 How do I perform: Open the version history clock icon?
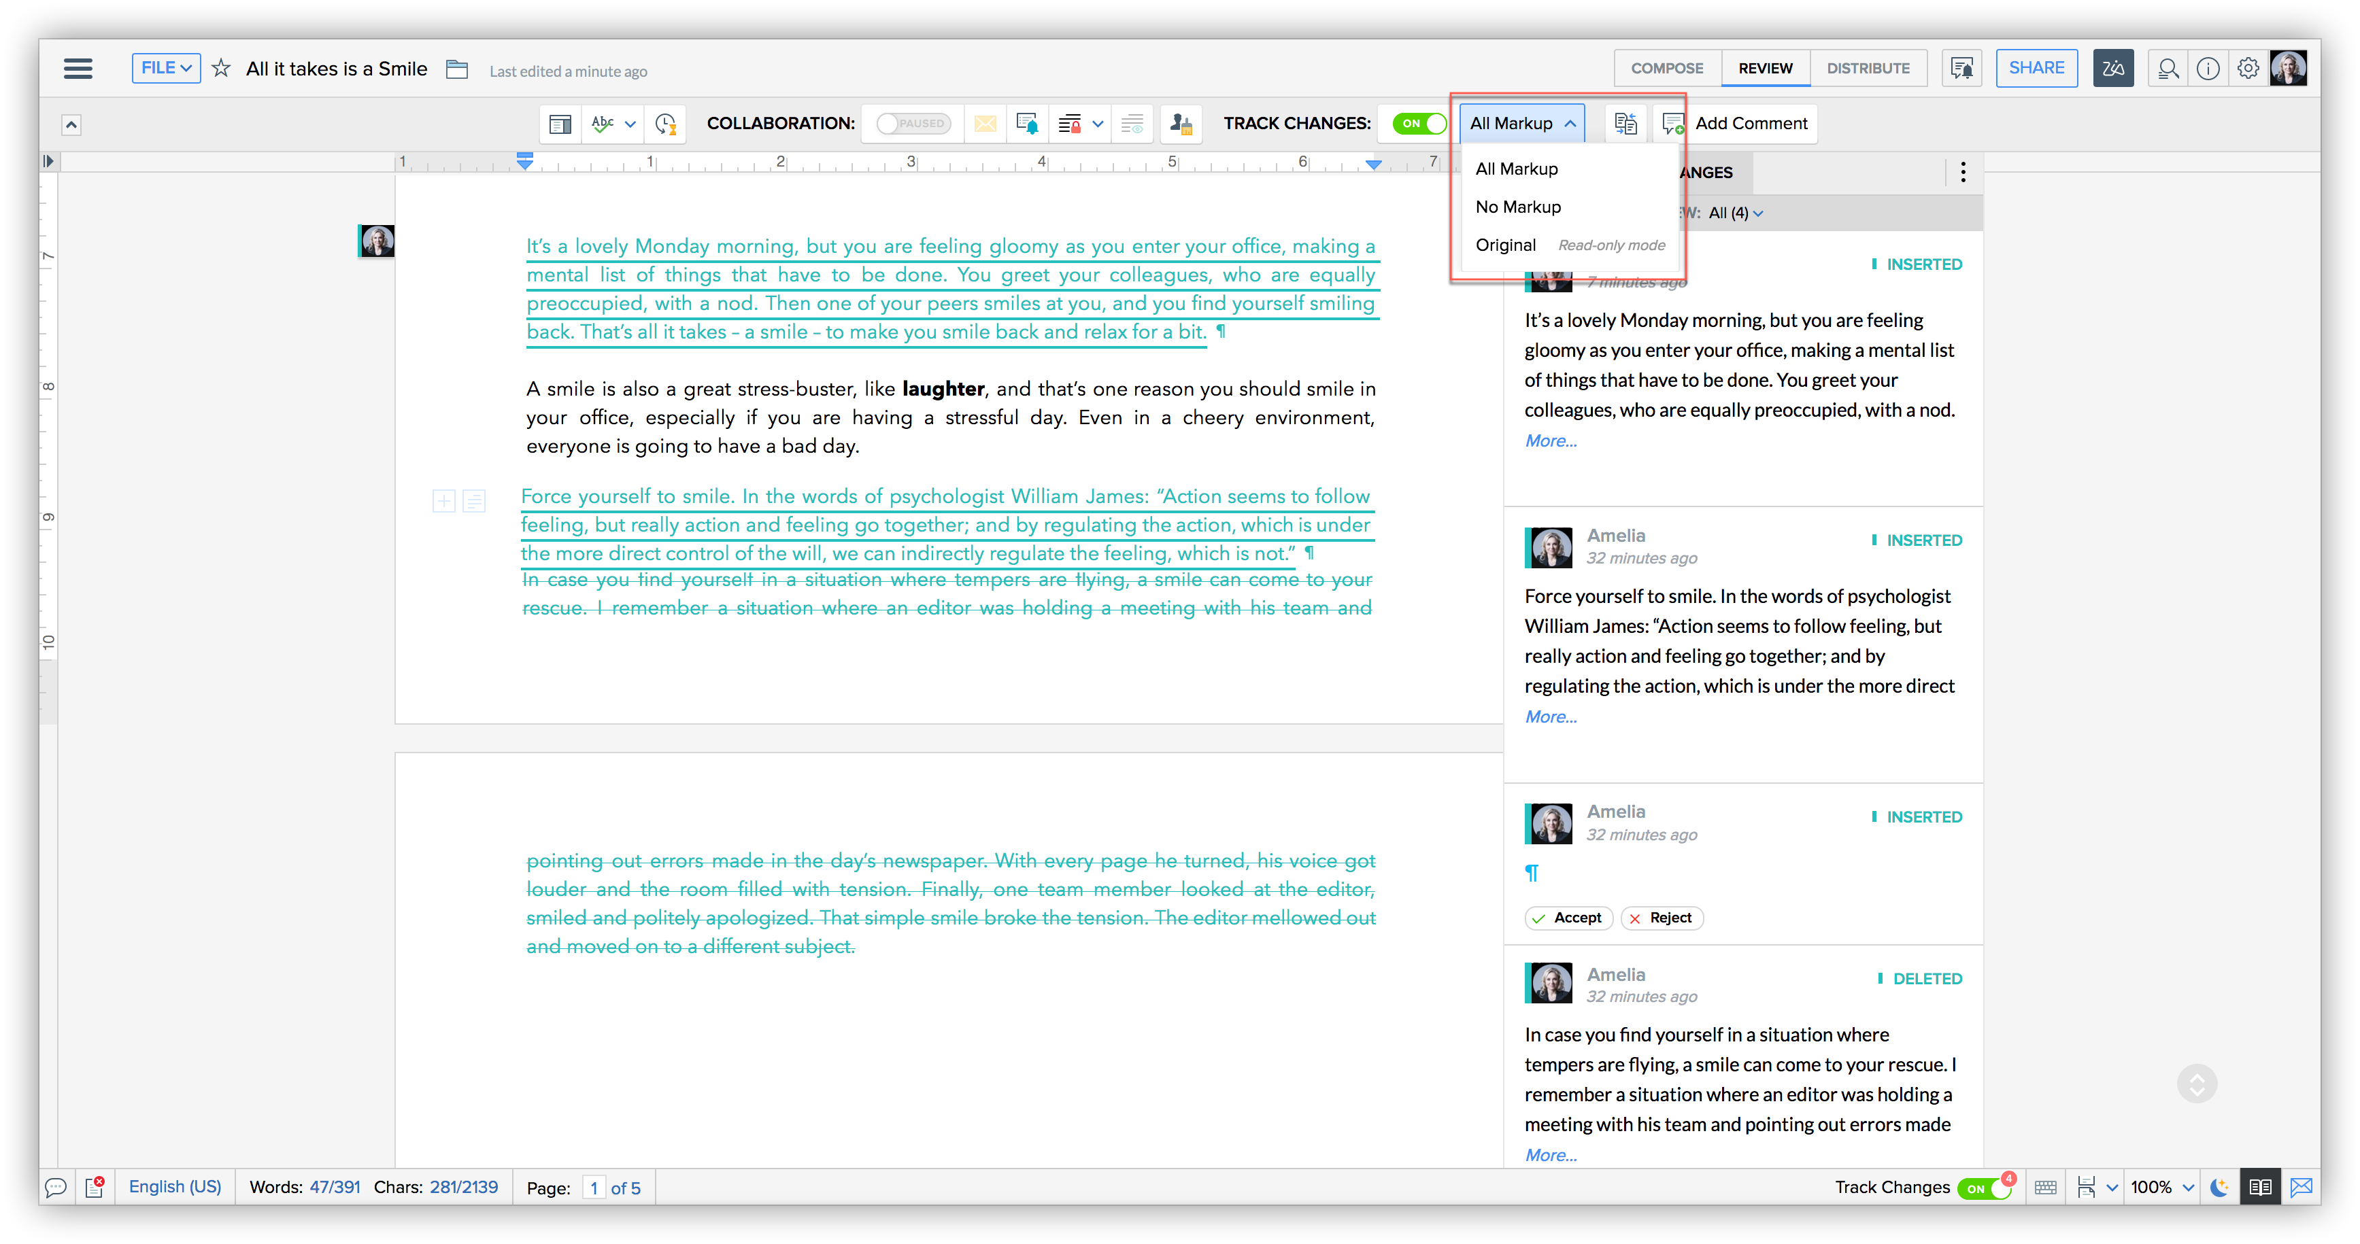click(666, 124)
